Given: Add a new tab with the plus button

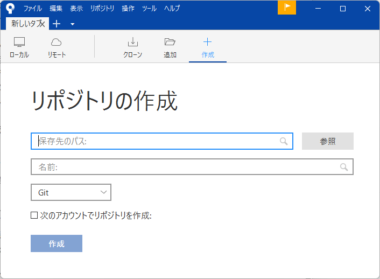Looking at the screenshot, I should [57, 24].
